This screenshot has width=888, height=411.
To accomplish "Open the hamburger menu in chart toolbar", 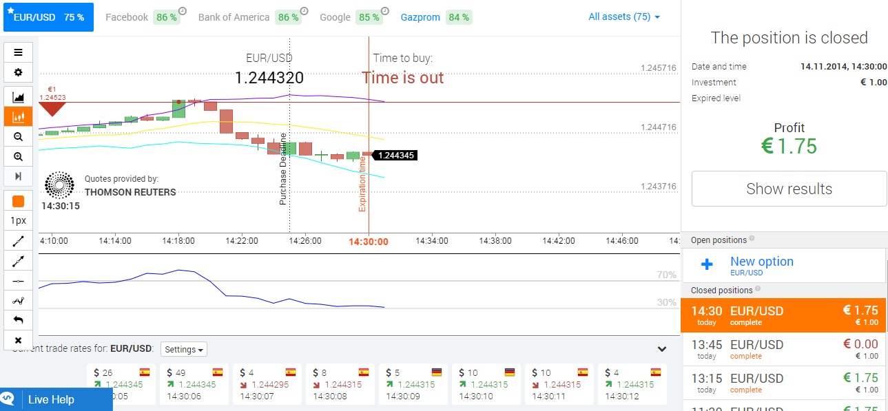I will click(18, 52).
